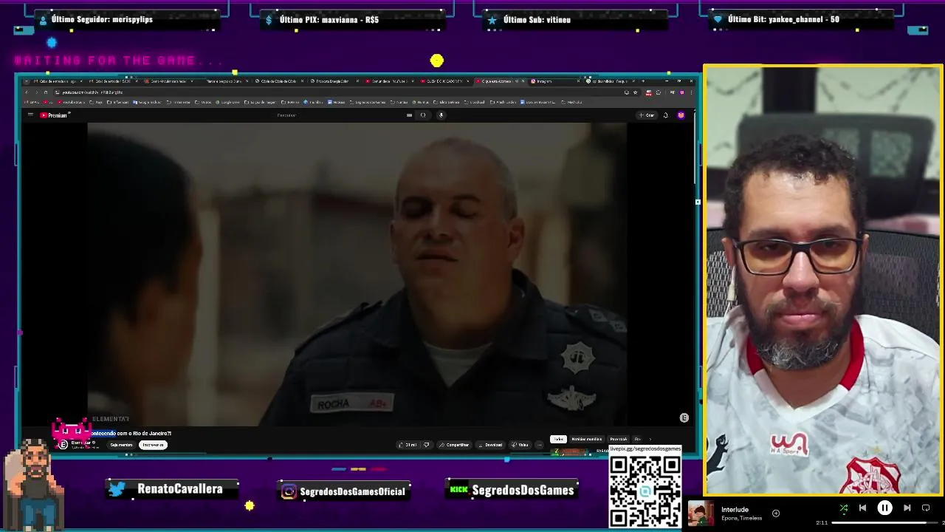This screenshot has height=532, width=945.
Task: Click the Último PIX overlay label
Action: 329,20
